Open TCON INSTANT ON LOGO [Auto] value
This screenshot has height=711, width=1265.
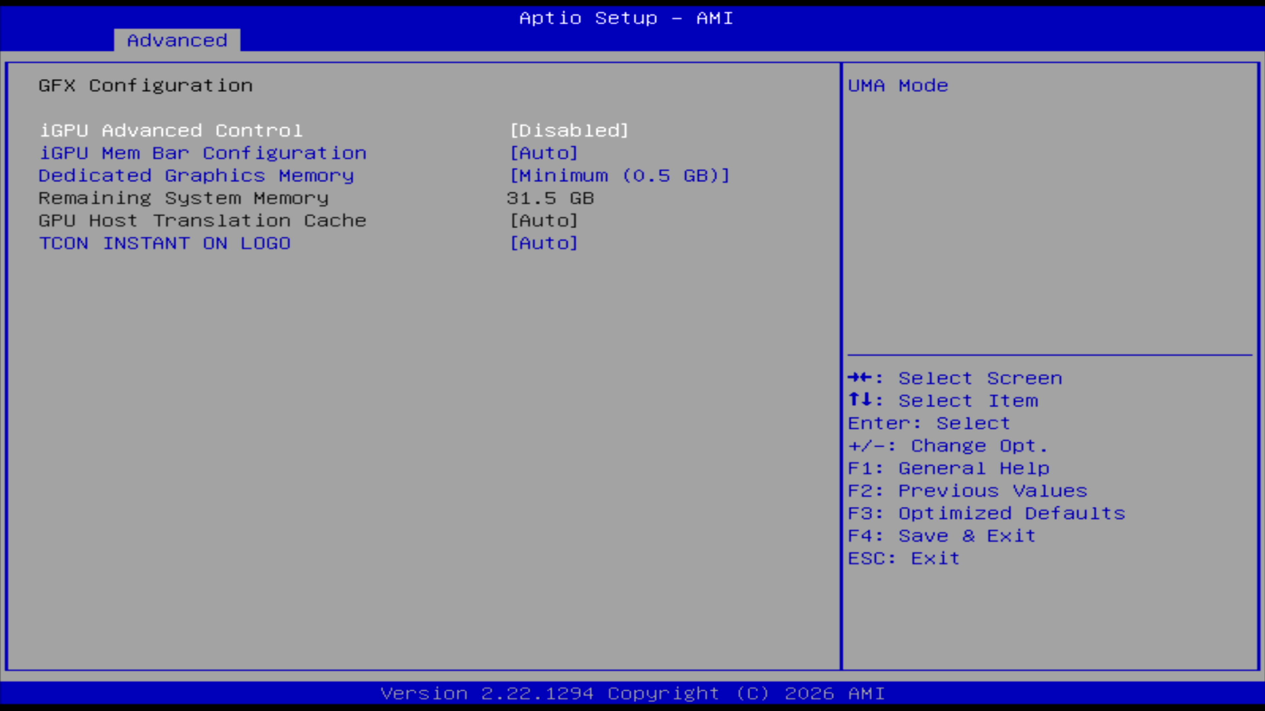click(544, 244)
